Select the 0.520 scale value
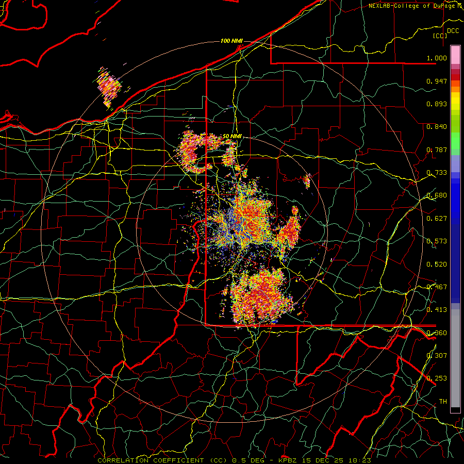Screen dimensions: 464x464 (437, 264)
